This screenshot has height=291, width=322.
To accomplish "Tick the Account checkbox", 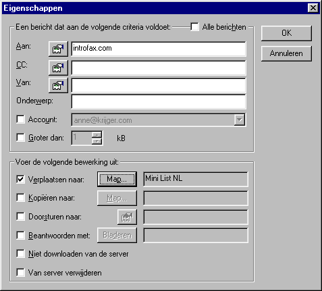I will (20, 120).
